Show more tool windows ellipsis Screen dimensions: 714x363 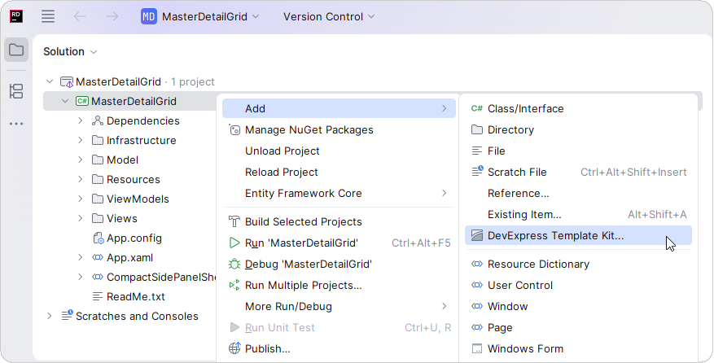(x=16, y=124)
